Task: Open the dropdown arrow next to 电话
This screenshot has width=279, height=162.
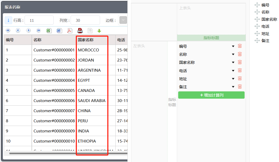Action: coord(233,71)
